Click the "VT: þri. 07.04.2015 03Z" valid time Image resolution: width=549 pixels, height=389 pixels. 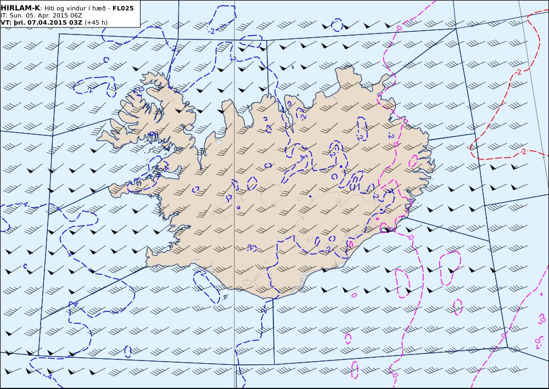coord(41,22)
